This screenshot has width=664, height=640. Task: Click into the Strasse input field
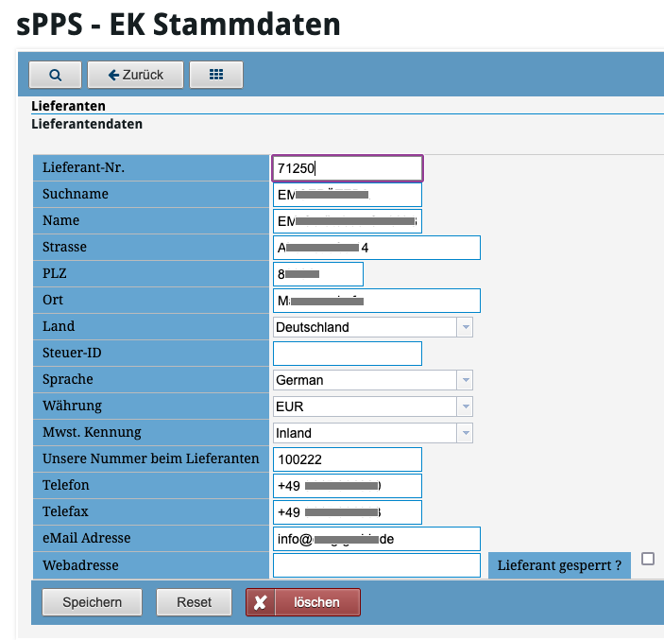376,248
